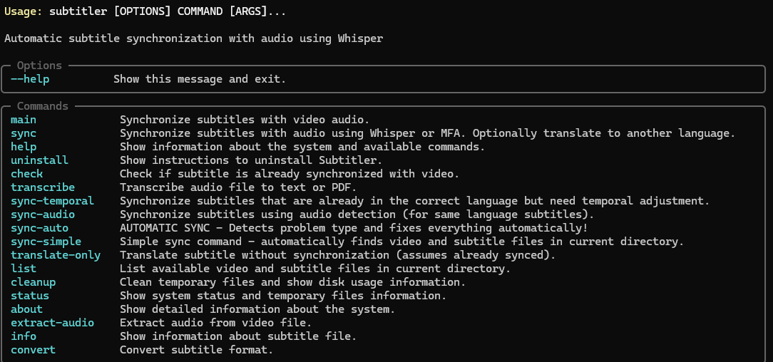
Task: Click the --help option text
Action: pyautogui.click(x=30, y=79)
